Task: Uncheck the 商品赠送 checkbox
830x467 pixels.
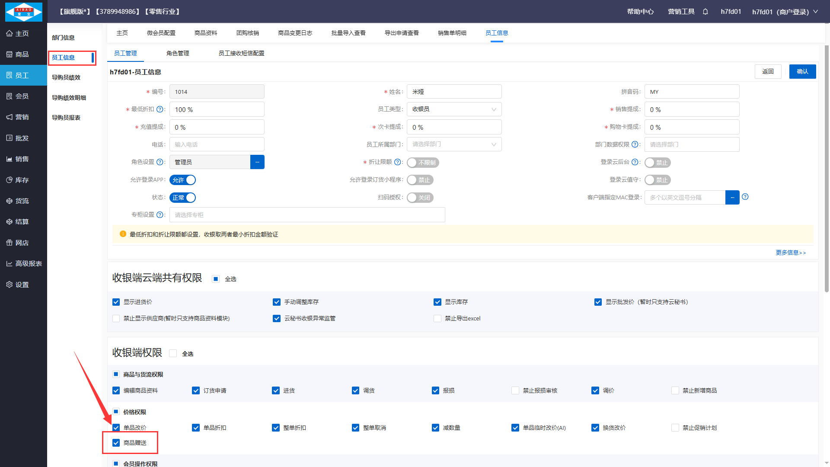Action: (116, 443)
